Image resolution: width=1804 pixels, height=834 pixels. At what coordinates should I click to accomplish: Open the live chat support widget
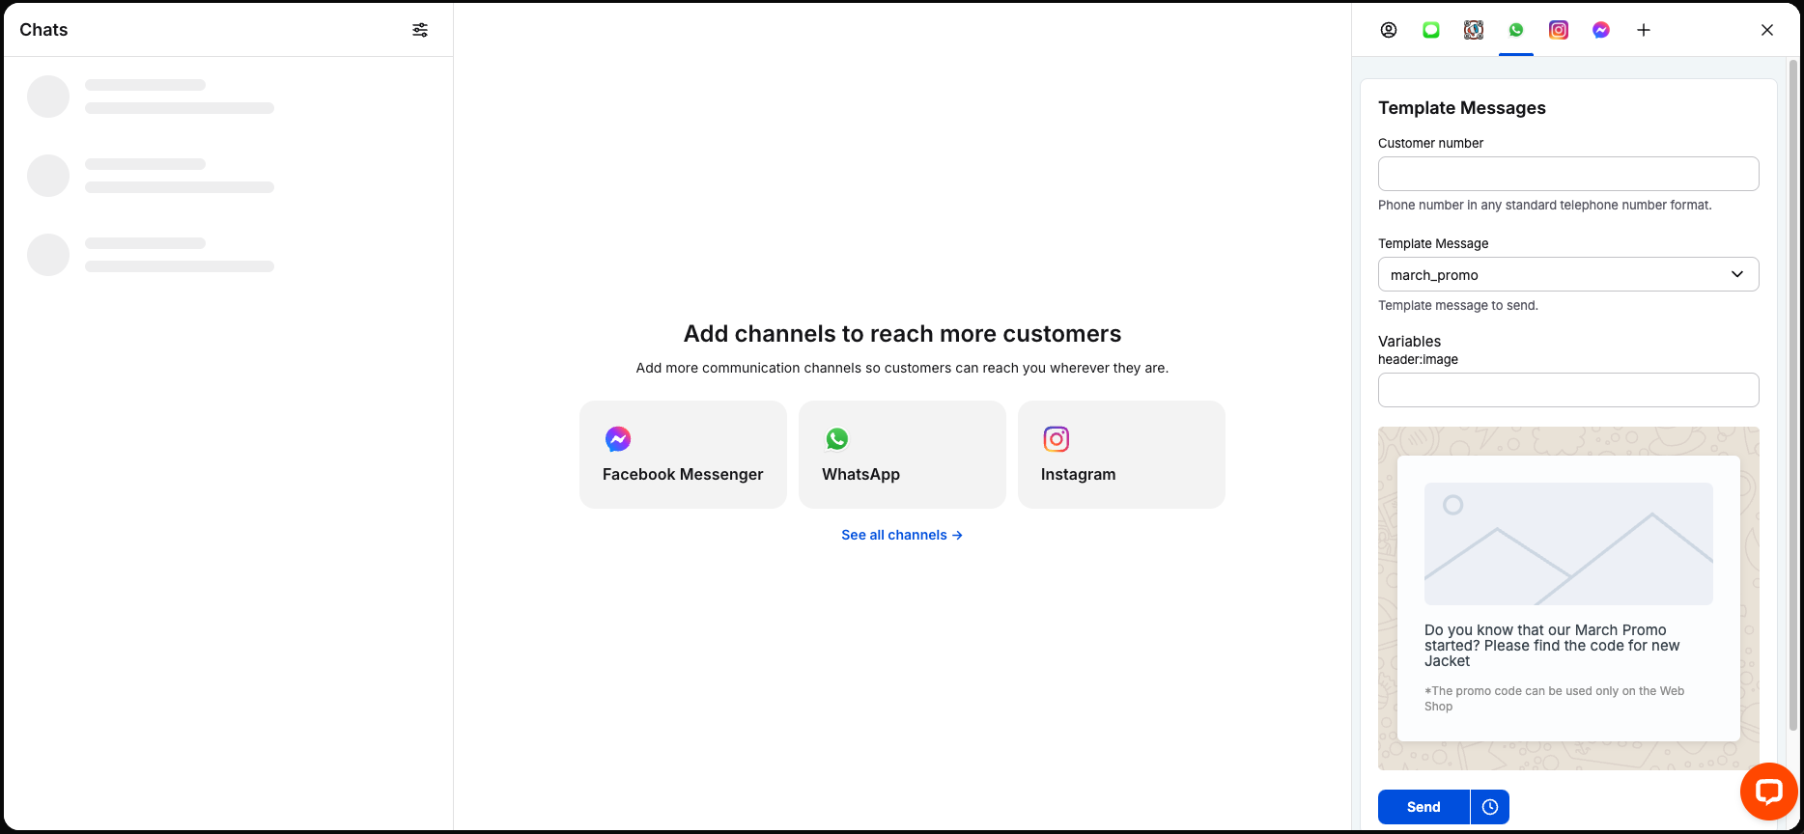tap(1768, 792)
